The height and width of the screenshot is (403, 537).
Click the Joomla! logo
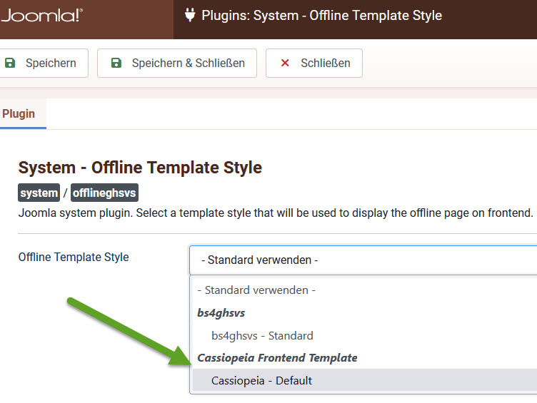click(x=41, y=15)
